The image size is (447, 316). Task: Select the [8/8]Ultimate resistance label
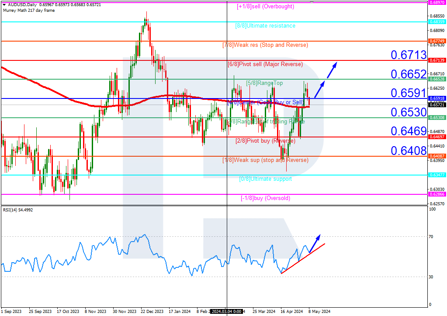click(x=266, y=26)
